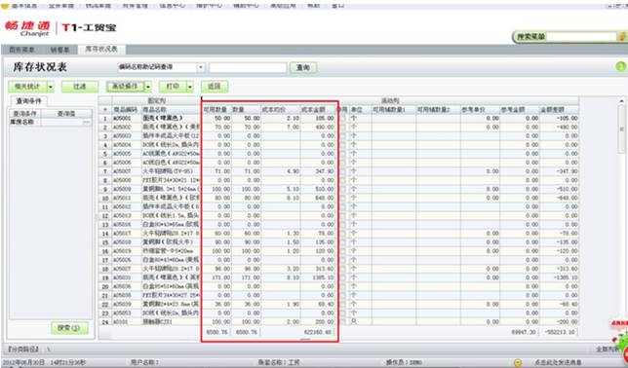The width and height of the screenshot is (628, 368).
Task: Tick the 停用 checkbox for row A05001
Action: (342, 119)
